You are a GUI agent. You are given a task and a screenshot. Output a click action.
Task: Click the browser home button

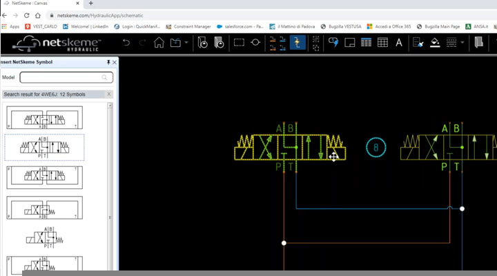pos(38,15)
